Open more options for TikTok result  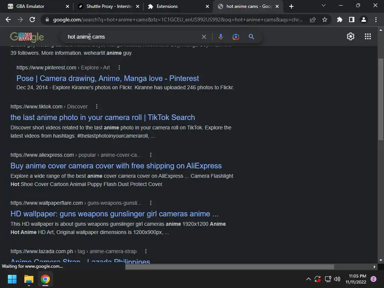(x=97, y=106)
